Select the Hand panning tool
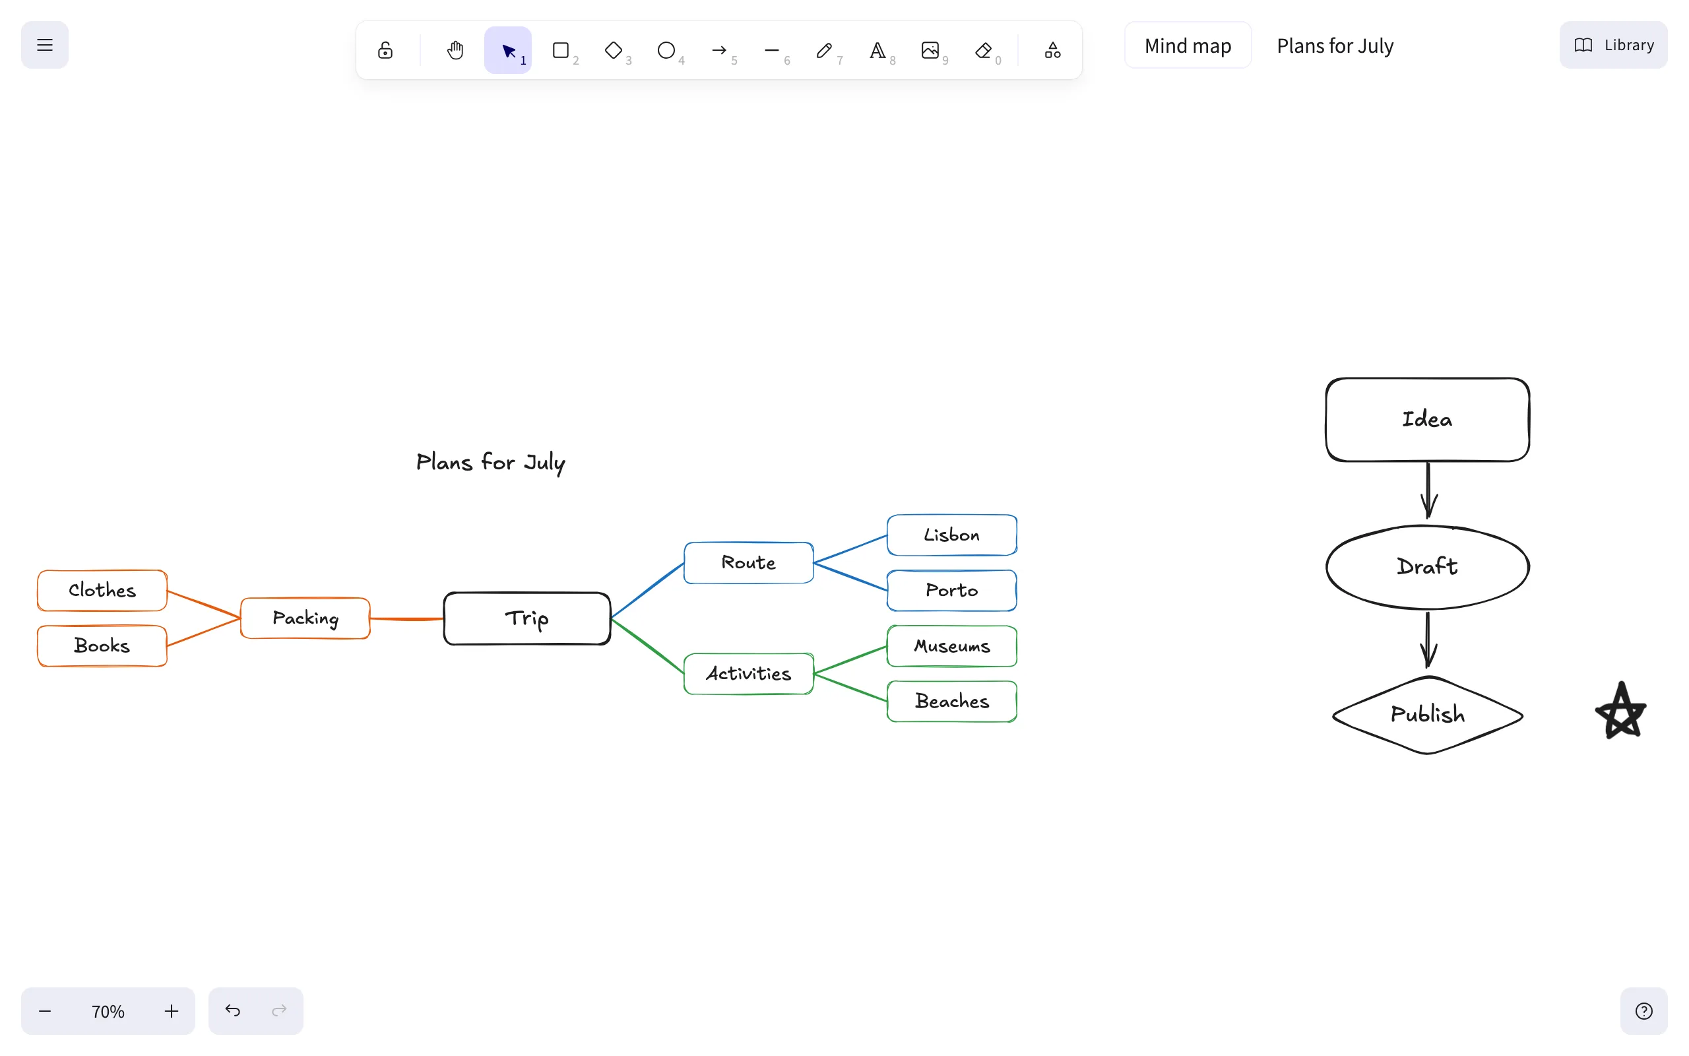 [x=455, y=50]
